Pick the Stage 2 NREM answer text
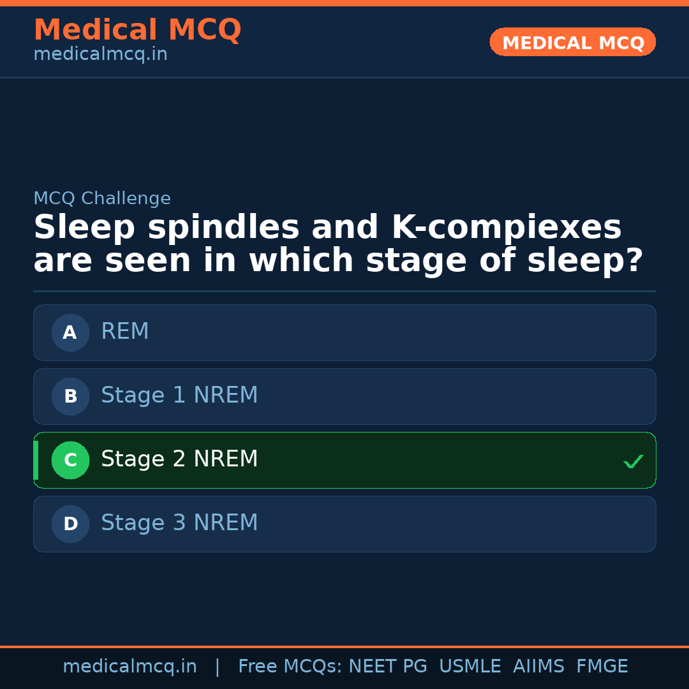This screenshot has width=689, height=689. tap(179, 459)
